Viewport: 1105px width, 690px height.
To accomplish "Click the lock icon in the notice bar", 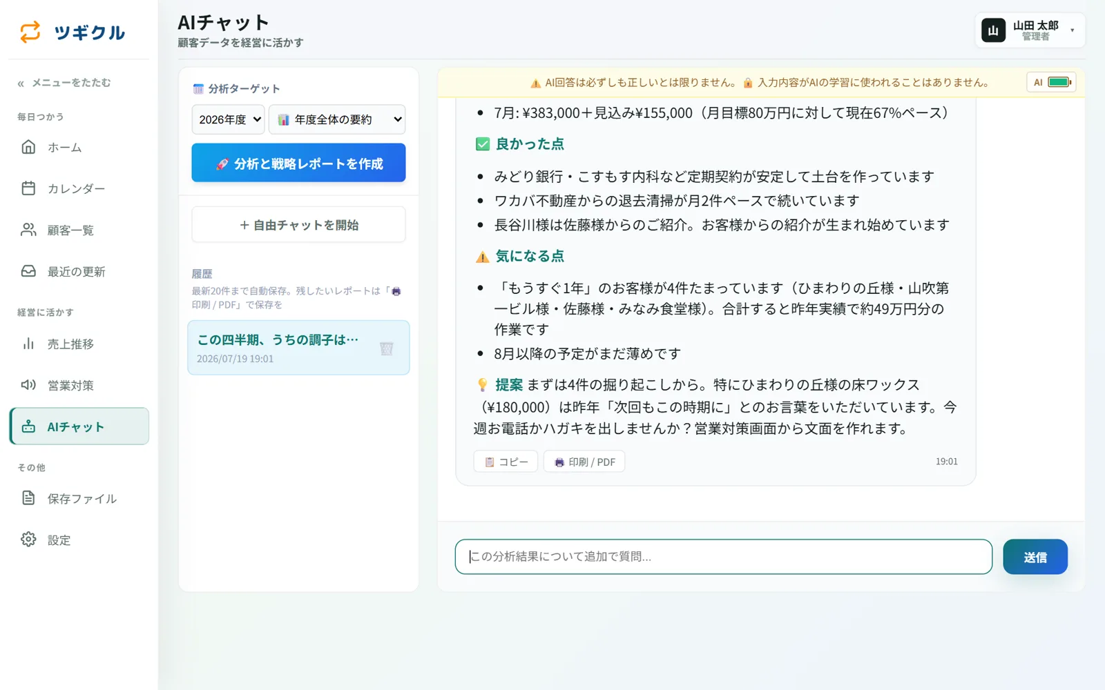I will 748,83.
